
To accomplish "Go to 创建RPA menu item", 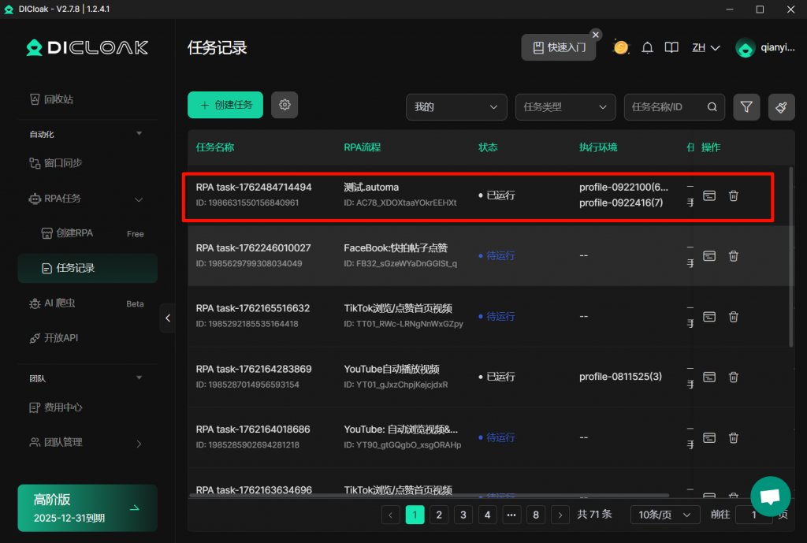I will (x=75, y=233).
